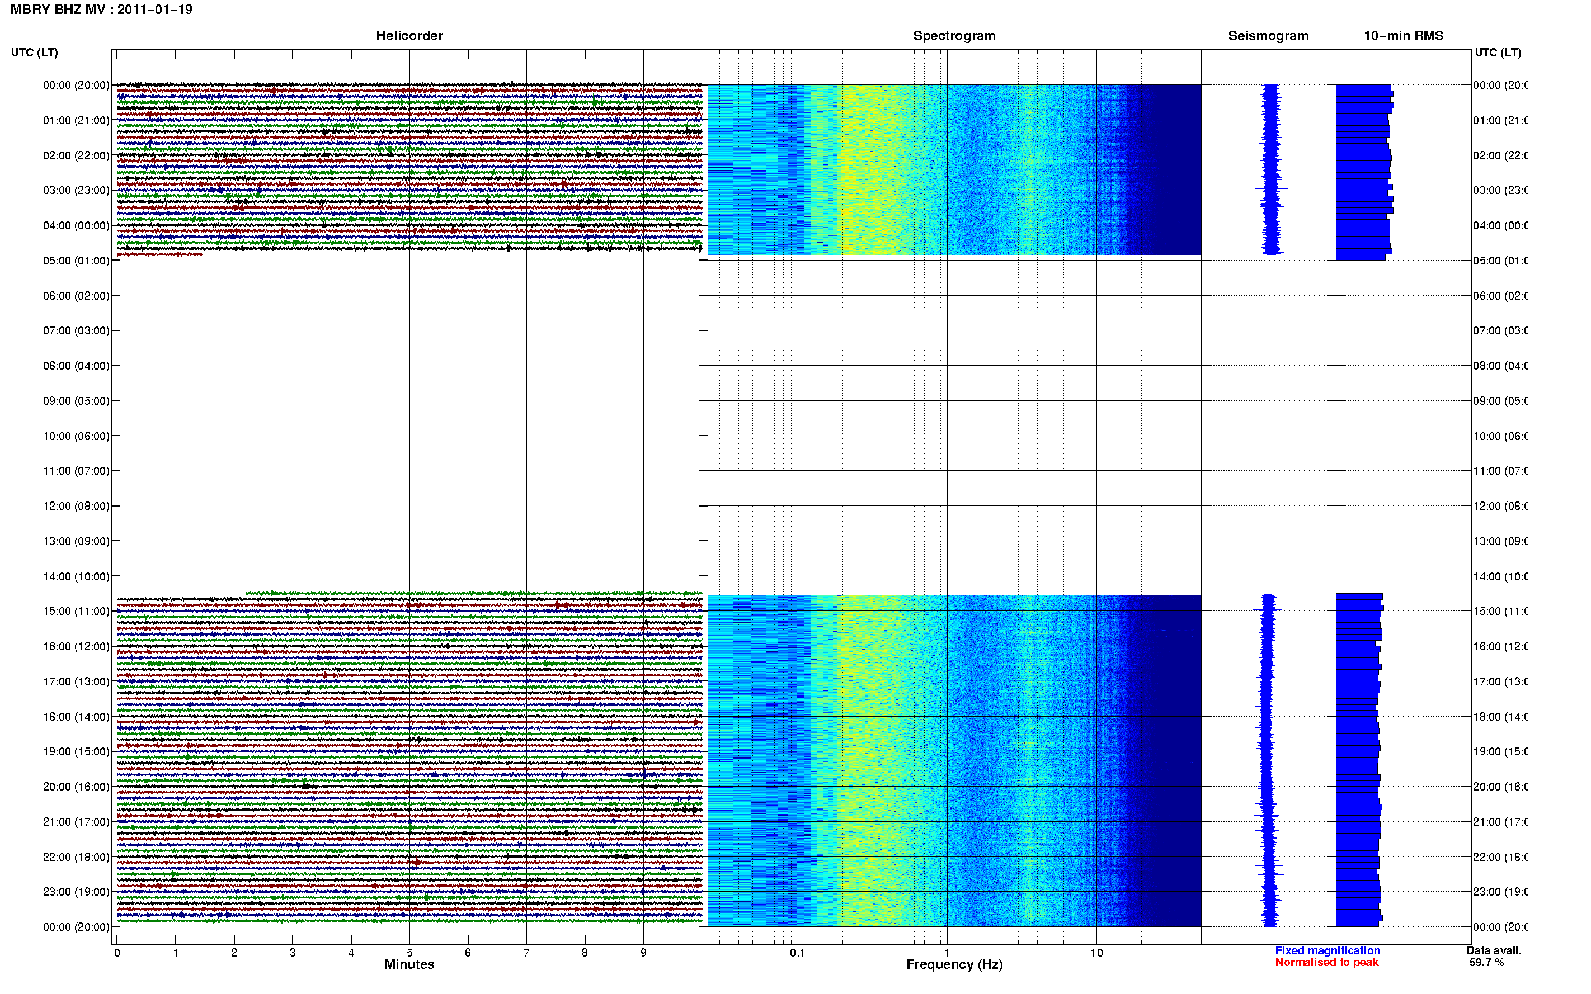Select the 'Spectrogram' panel heading
Image resolution: width=1591 pixels, height=994 pixels.
tap(954, 36)
